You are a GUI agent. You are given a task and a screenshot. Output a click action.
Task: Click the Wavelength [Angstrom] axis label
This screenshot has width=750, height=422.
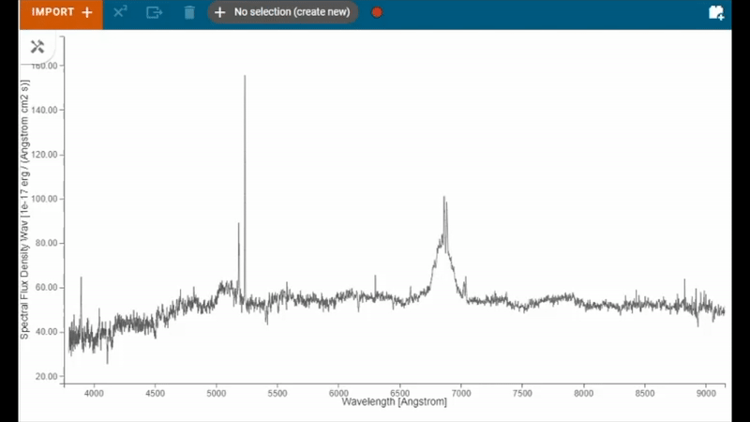[394, 402]
